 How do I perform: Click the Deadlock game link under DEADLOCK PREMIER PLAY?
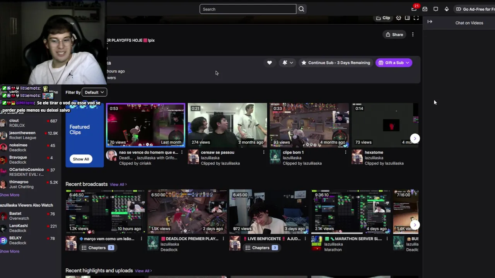pos(169,250)
